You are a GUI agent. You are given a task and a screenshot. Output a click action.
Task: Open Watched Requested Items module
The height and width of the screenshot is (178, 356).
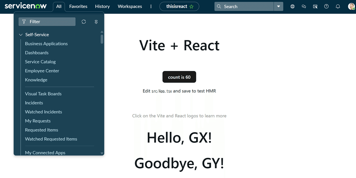pyautogui.click(x=51, y=139)
